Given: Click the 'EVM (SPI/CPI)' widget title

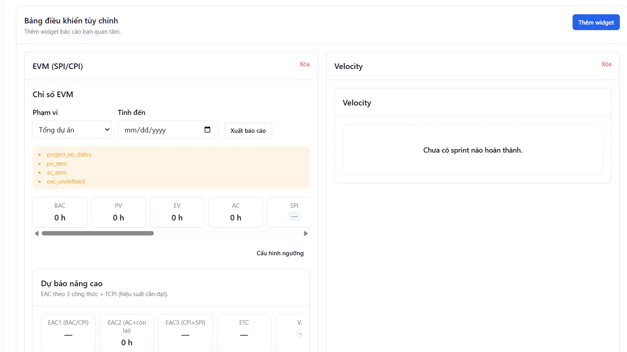Looking at the screenshot, I should point(58,66).
